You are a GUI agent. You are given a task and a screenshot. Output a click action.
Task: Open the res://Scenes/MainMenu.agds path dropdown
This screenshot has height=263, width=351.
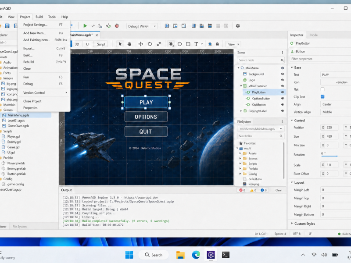[261, 129]
